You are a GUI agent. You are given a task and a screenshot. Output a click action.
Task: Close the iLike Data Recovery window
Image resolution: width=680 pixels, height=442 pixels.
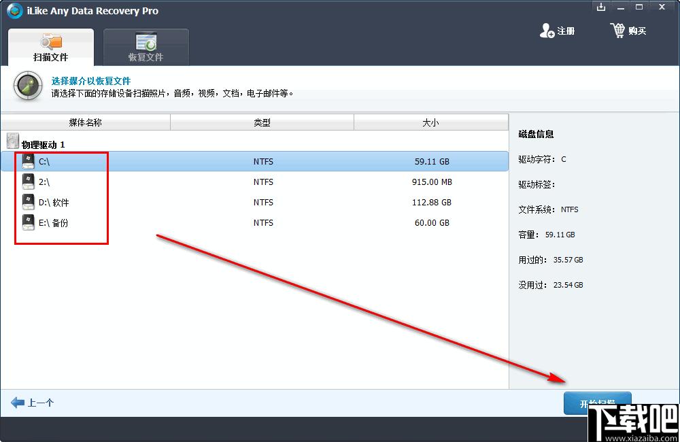(662, 7)
